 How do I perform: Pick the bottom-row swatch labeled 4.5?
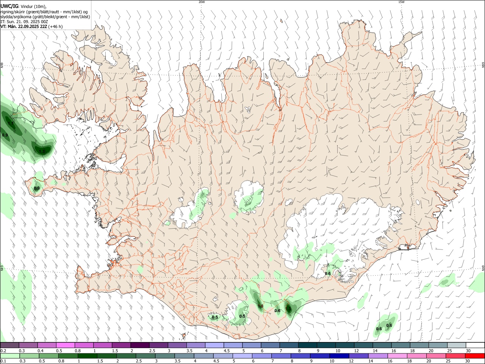click(x=223, y=356)
